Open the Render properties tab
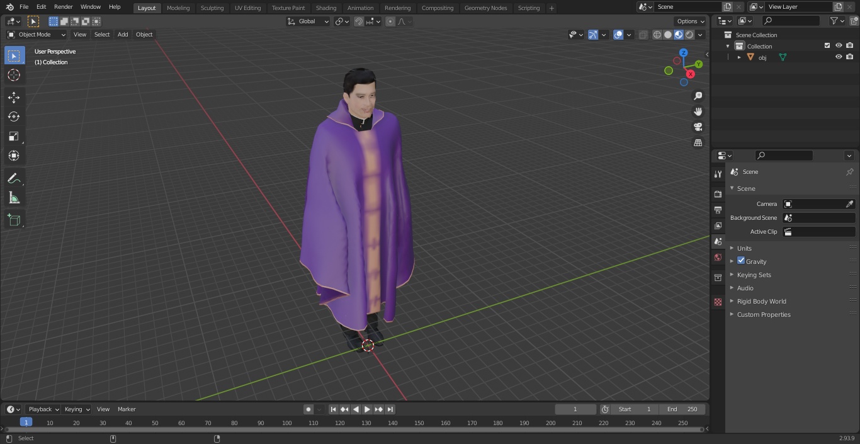The height and width of the screenshot is (444, 860). (x=718, y=194)
